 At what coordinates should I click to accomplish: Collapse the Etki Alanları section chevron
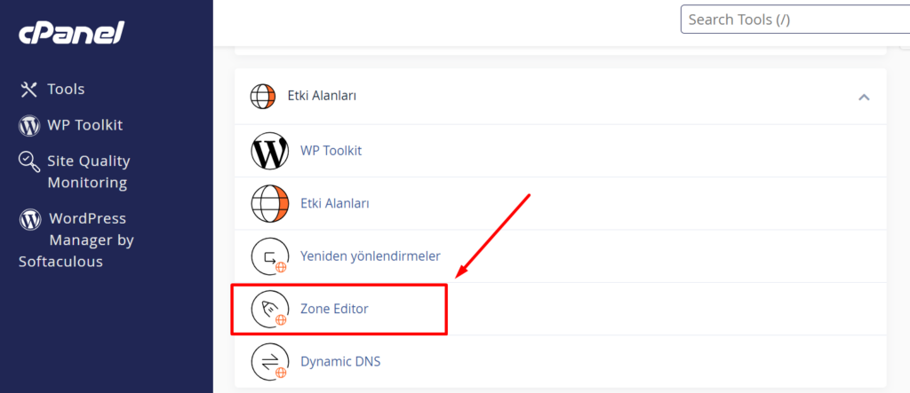pos(864,97)
